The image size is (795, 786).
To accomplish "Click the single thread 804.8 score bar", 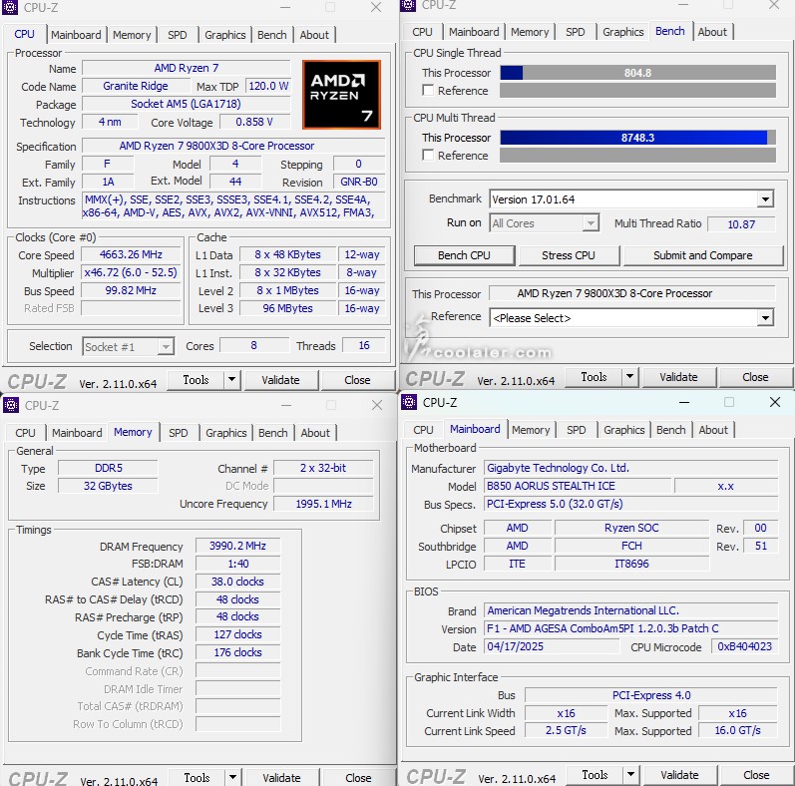I will pyautogui.click(x=637, y=73).
